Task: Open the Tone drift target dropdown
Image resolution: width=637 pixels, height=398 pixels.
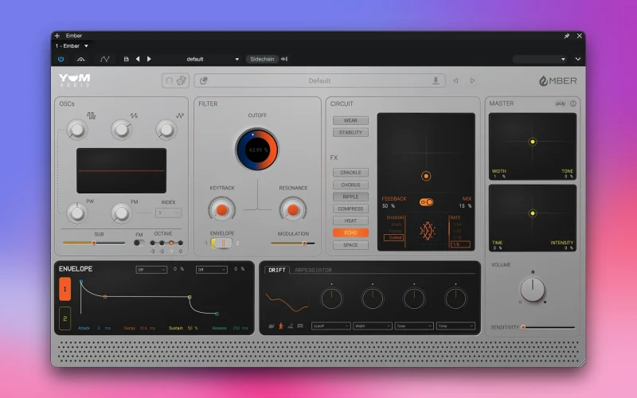Action: pyautogui.click(x=413, y=326)
